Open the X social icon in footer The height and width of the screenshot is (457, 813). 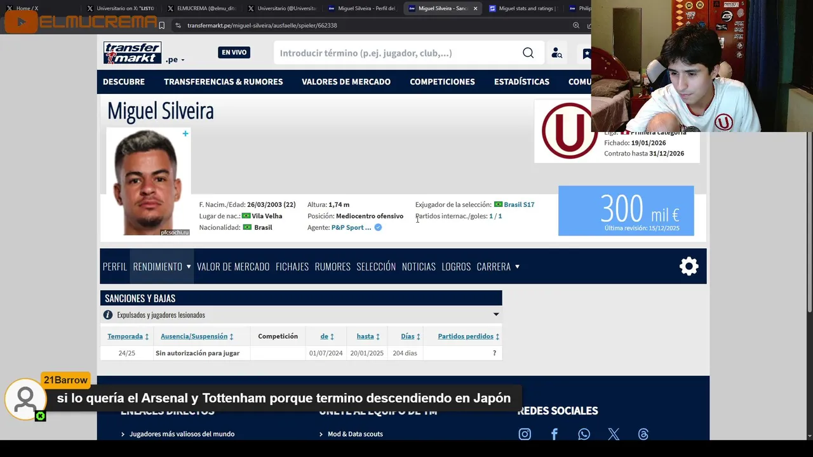coord(614,434)
